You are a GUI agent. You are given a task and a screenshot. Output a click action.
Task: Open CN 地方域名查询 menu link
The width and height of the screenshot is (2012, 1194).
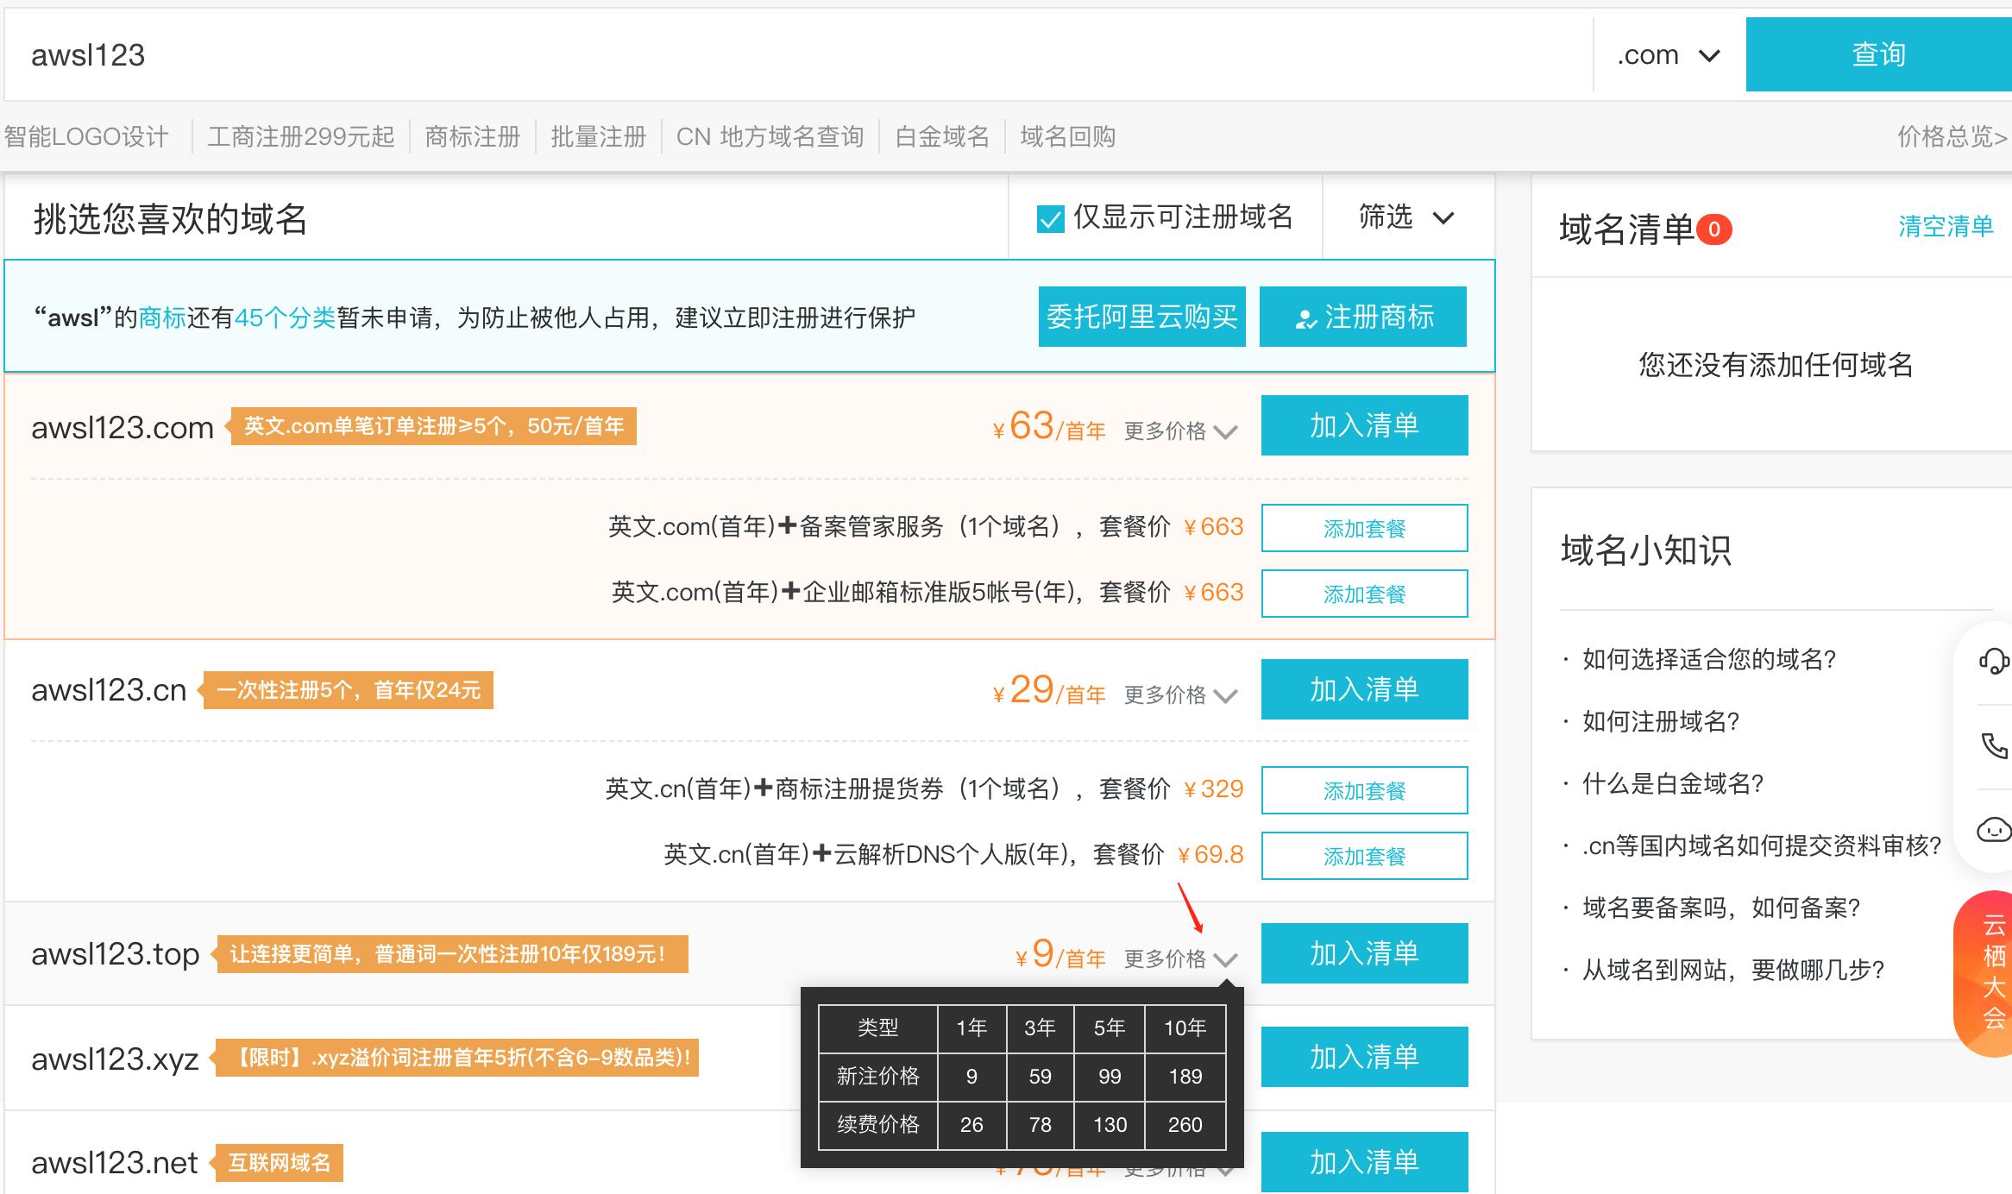pos(770,136)
